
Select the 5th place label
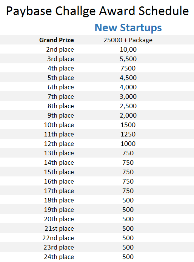point(61,78)
